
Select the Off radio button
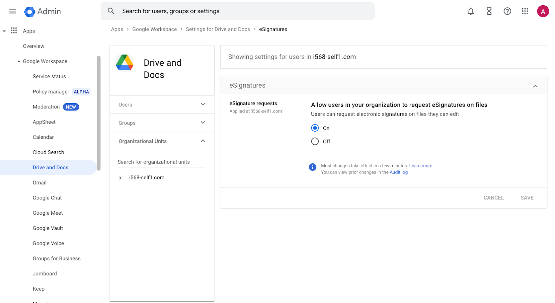[x=315, y=141]
